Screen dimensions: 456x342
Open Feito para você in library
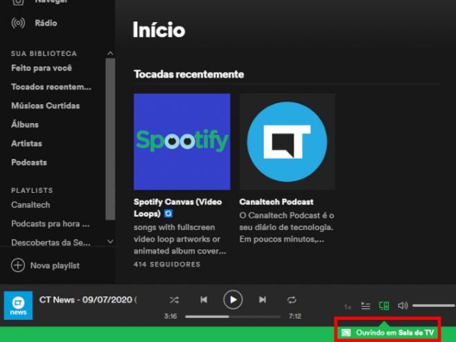tap(41, 68)
